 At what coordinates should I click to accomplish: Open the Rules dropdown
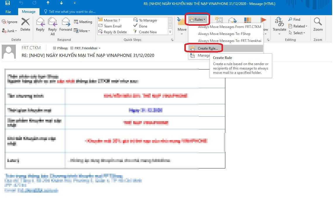point(198,19)
